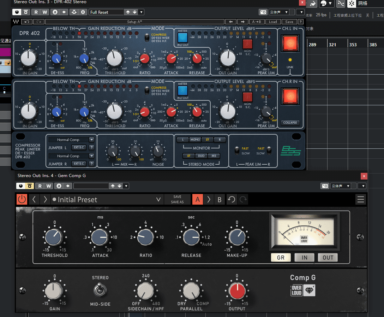Click COLLAPSE button
The height and width of the screenshot is (317, 384).
290,123
